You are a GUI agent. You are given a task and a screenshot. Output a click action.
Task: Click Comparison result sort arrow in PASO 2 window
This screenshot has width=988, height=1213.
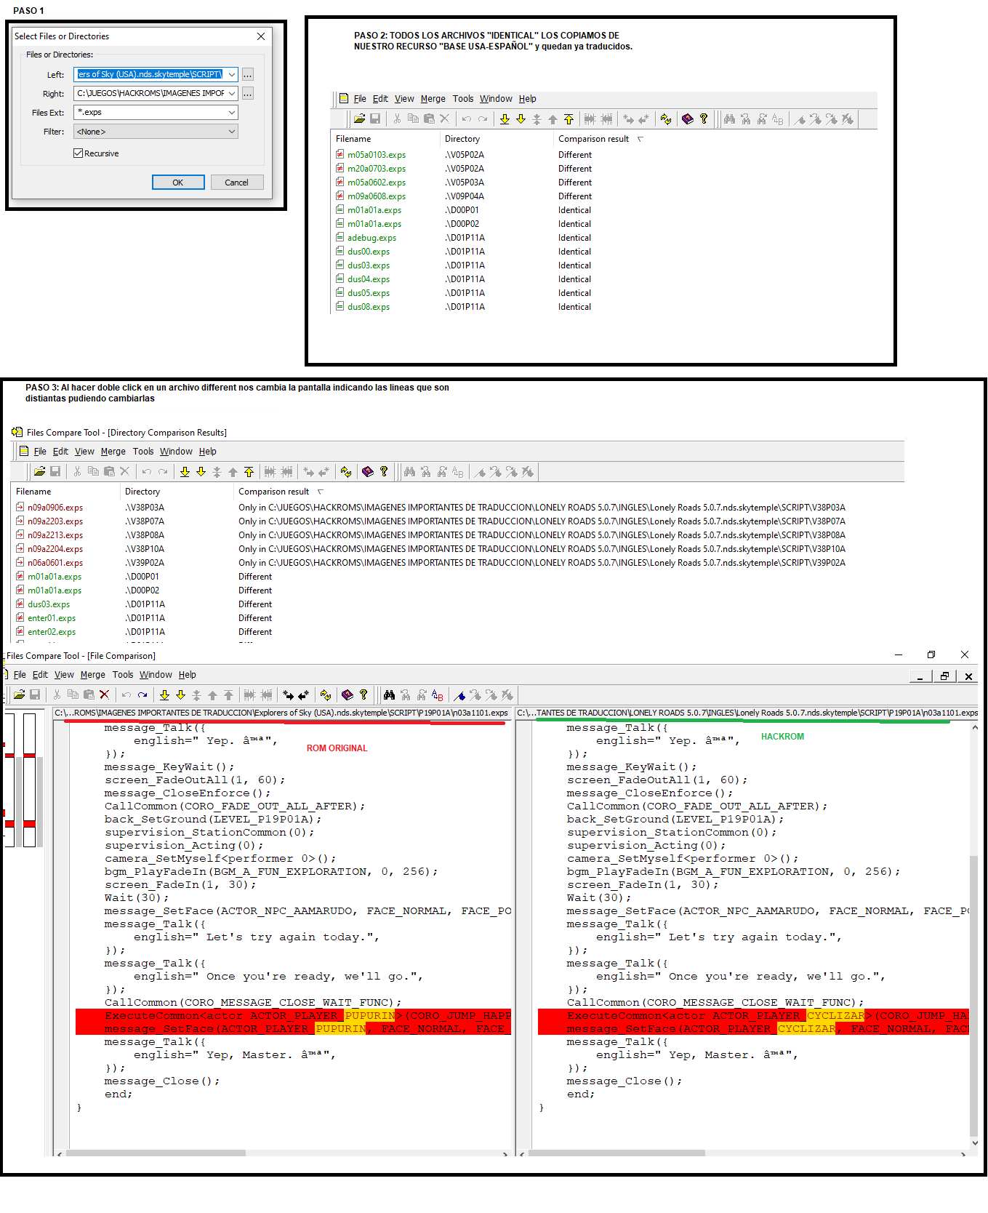tap(640, 139)
